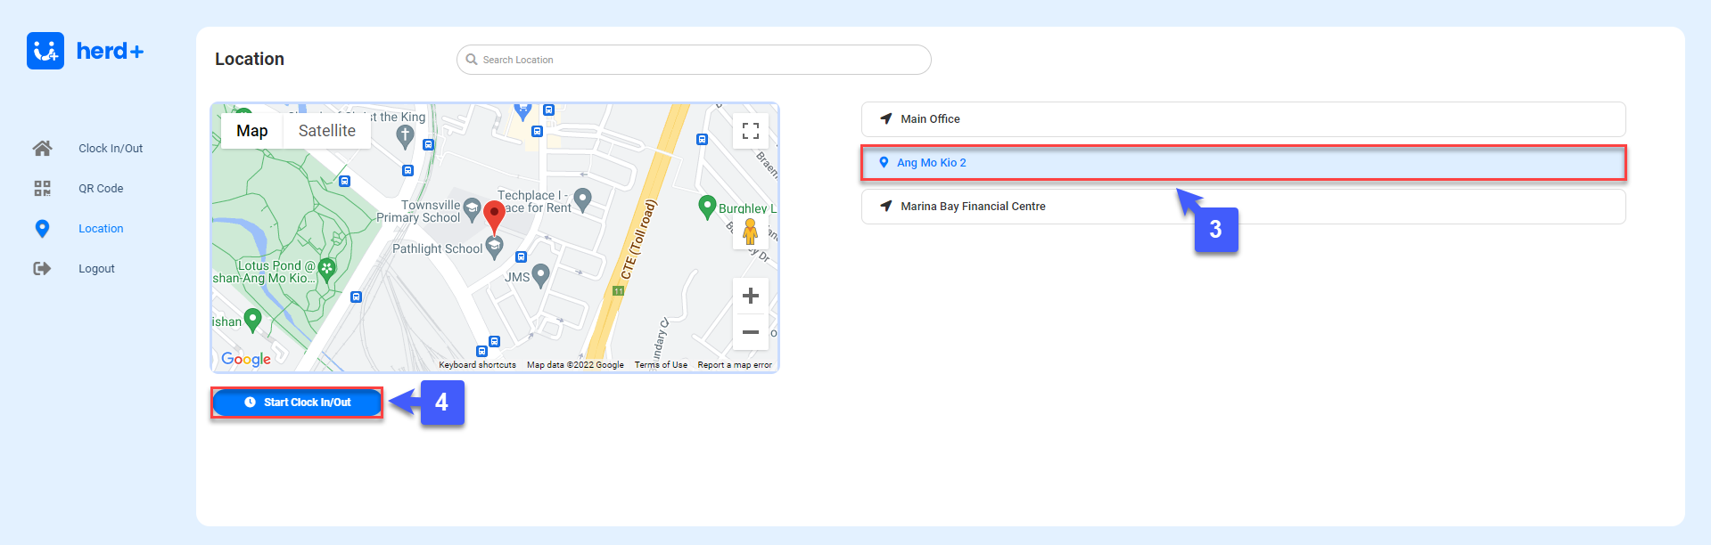Click the Clock In/Out home icon
This screenshot has width=1711, height=545.
point(42,148)
